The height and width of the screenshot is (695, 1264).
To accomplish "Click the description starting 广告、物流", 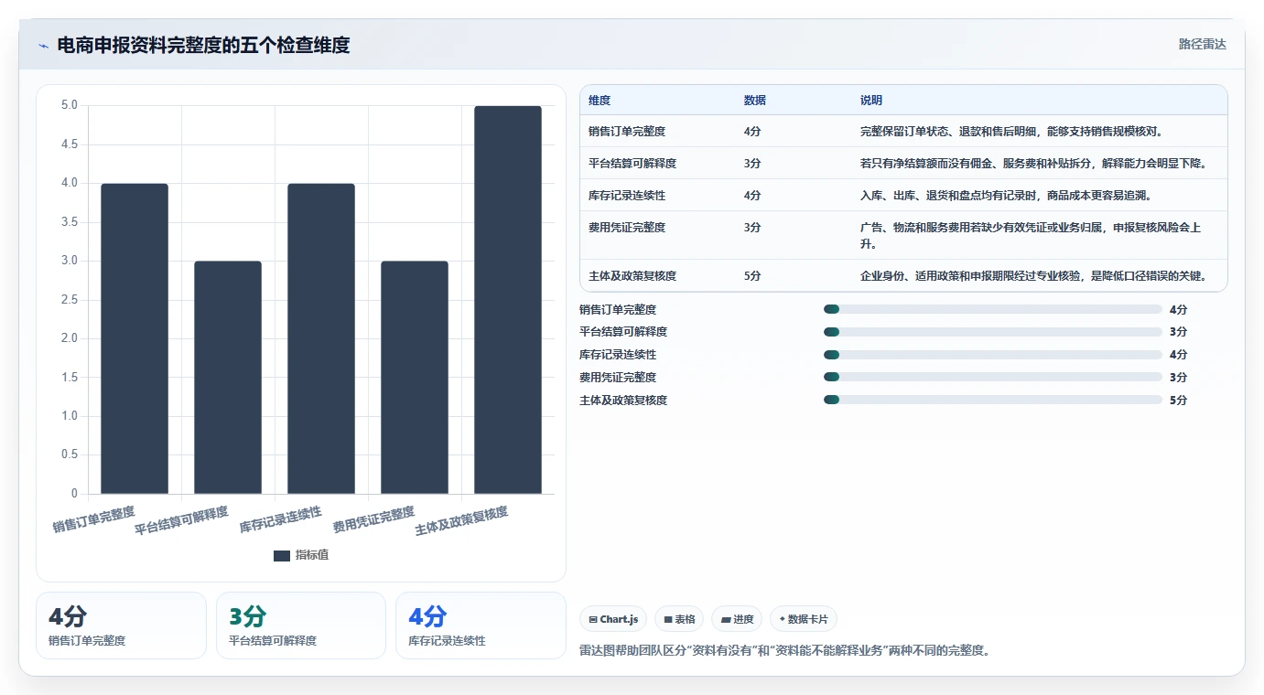I will (1032, 236).
